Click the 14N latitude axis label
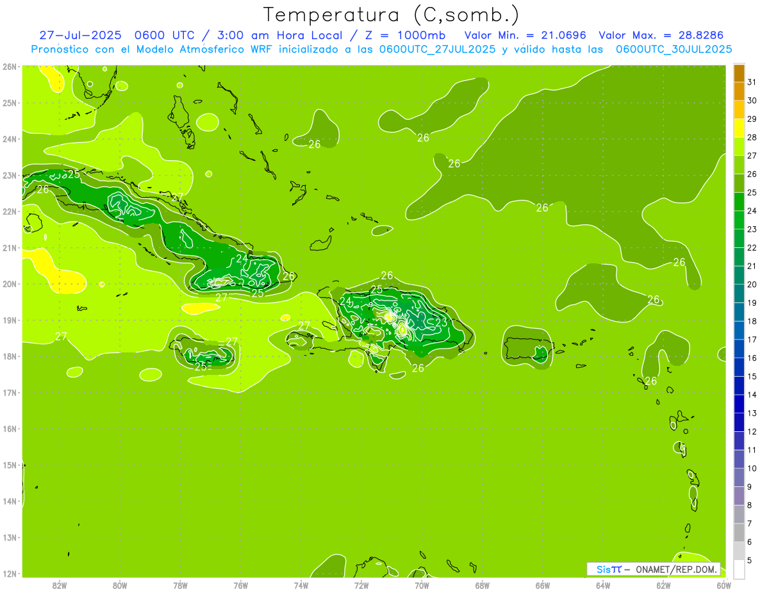Viewport: 769px width, 594px height. (10, 501)
